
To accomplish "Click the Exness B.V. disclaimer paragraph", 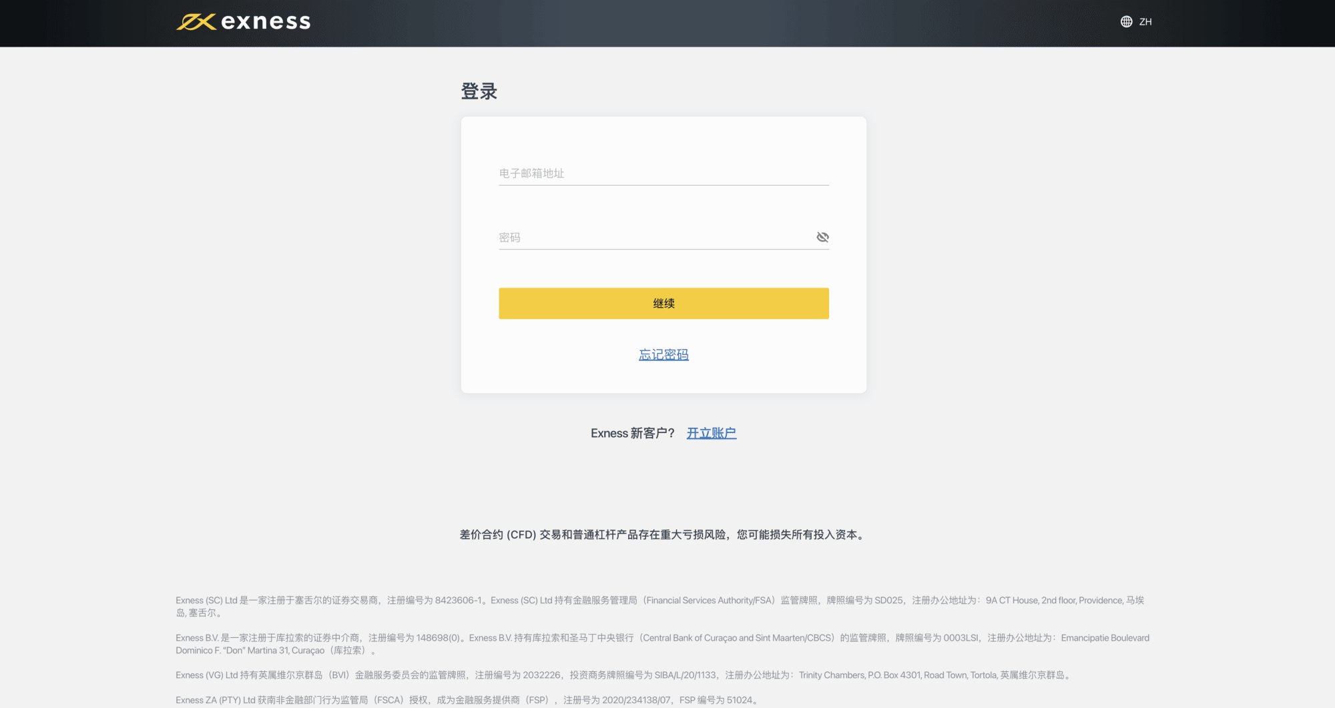I will [662, 644].
